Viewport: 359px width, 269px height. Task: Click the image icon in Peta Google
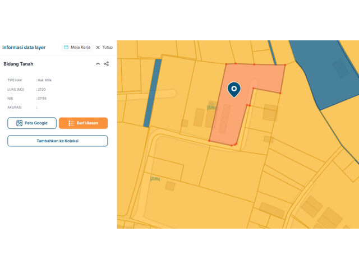pyautogui.click(x=19, y=123)
